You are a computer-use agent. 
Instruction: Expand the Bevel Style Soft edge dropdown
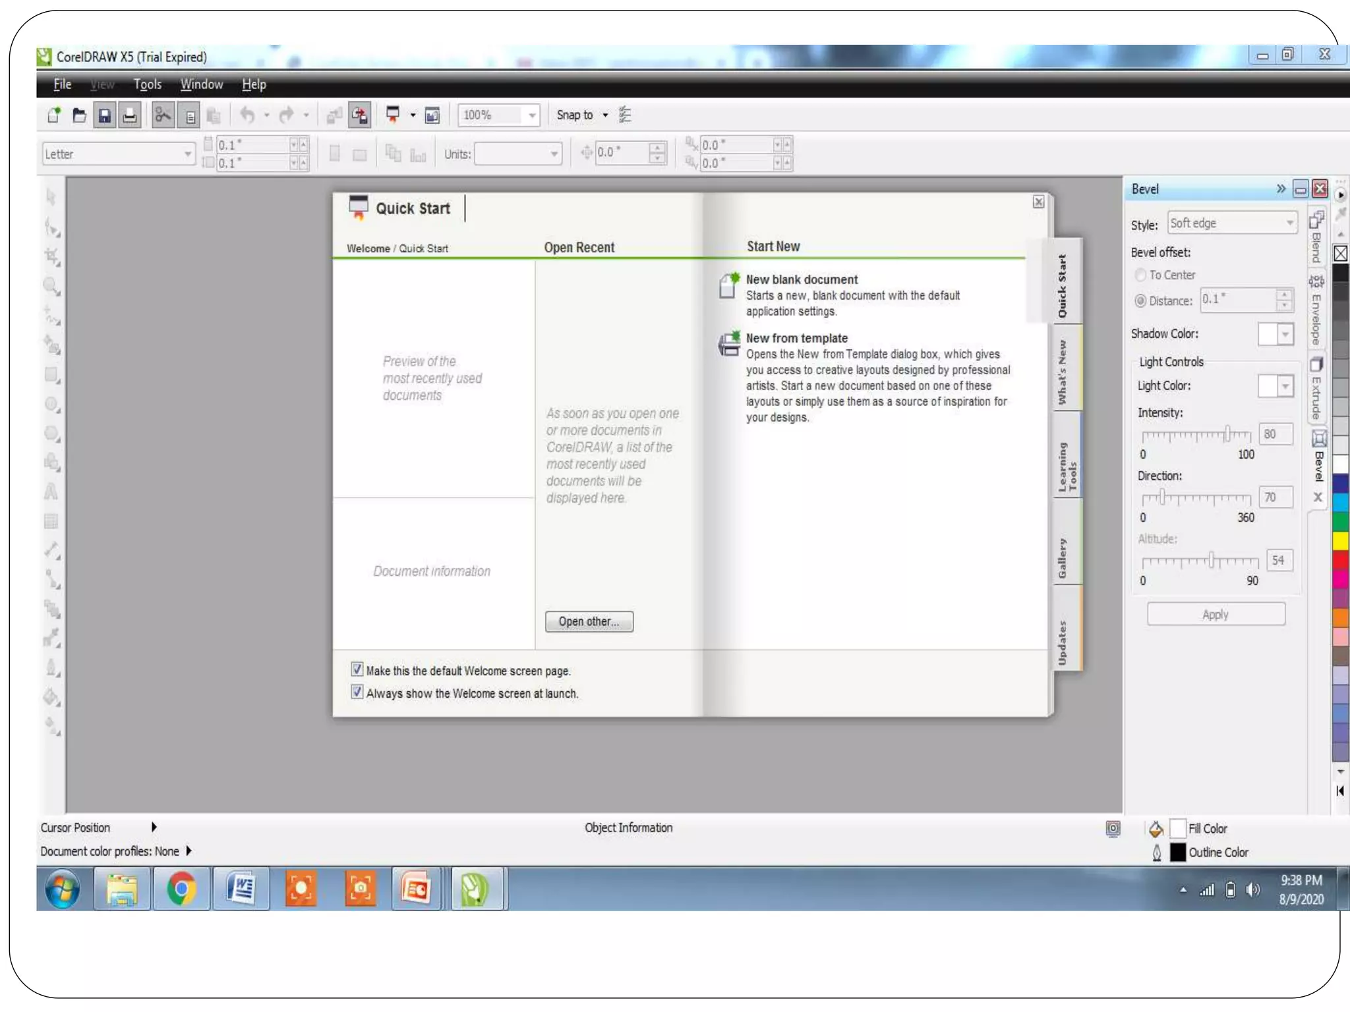1289,223
